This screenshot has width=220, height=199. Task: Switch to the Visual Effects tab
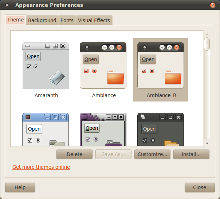tap(94, 20)
